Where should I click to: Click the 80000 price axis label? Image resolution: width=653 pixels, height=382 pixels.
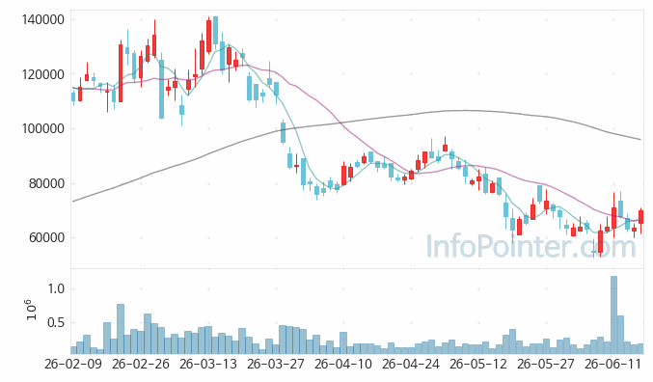coord(46,183)
